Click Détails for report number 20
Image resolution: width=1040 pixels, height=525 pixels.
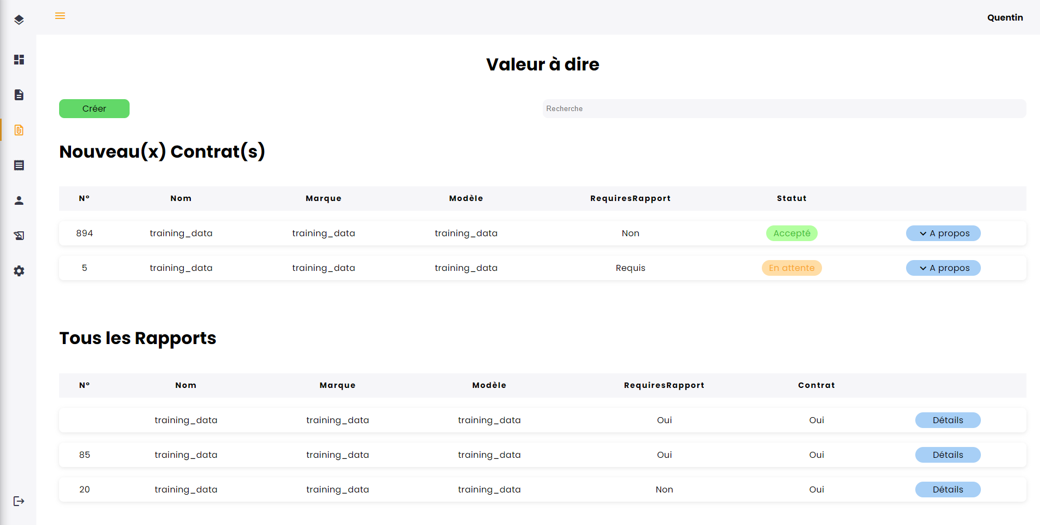click(x=947, y=490)
